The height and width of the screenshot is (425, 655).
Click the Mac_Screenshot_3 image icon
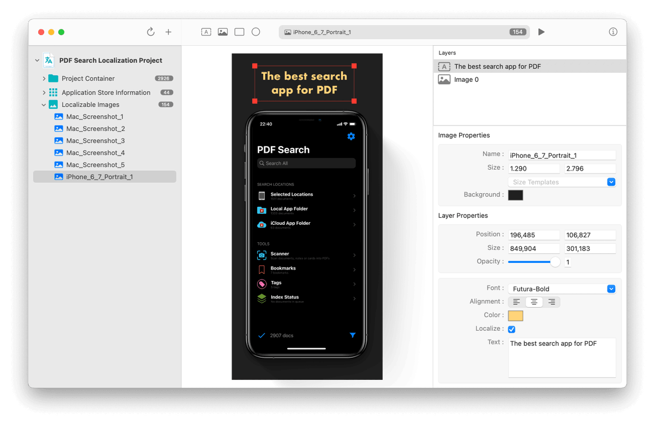click(x=58, y=141)
